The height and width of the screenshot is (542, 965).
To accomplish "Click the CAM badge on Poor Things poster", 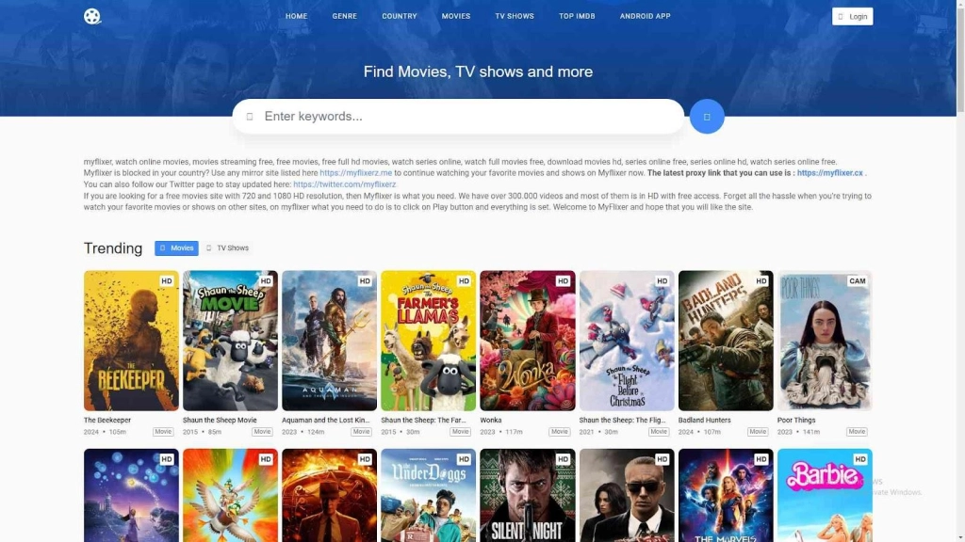I will (857, 281).
